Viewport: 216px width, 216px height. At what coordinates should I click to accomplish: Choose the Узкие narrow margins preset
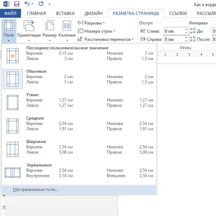[x=79, y=102]
